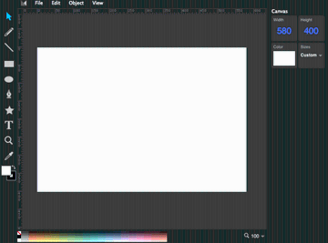328x243 pixels.
Task: Open the File menu
Action: click(x=39, y=3)
